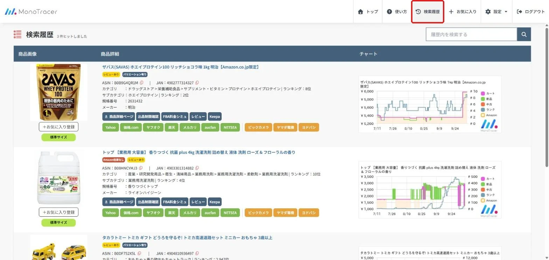Search SAVAS protein on メルカリ
Image resolution: width=549 pixels, height=260 pixels.
click(x=189, y=127)
